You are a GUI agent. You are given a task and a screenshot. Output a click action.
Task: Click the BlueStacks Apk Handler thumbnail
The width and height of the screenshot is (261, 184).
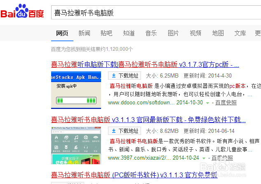click(76, 90)
